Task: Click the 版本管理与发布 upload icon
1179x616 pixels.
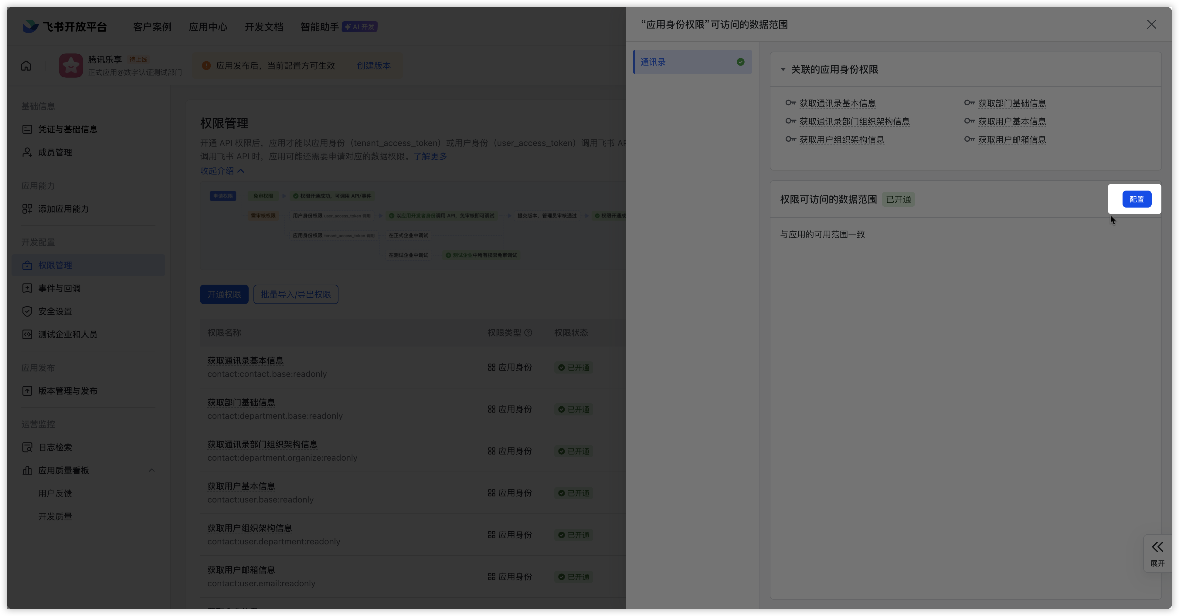Action: click(x=27, y=391)
